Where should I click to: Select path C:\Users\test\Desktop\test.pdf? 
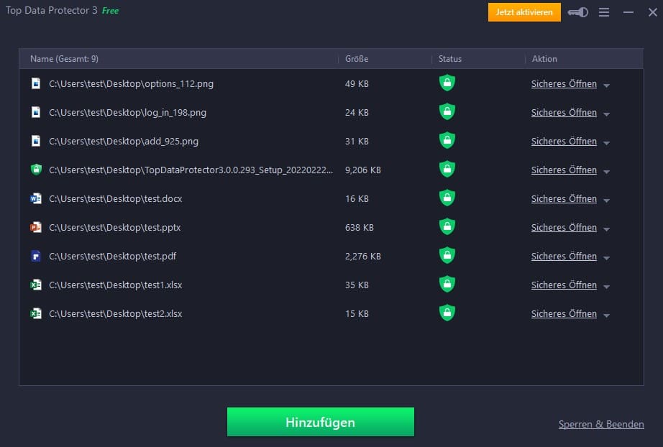(x=112, y=256)
